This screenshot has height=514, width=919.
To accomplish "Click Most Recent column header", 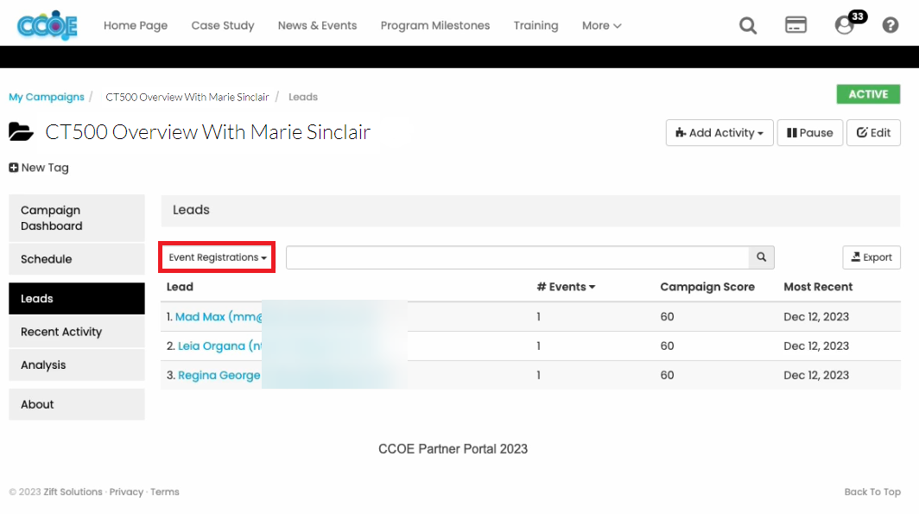I will tap(818, 287).
